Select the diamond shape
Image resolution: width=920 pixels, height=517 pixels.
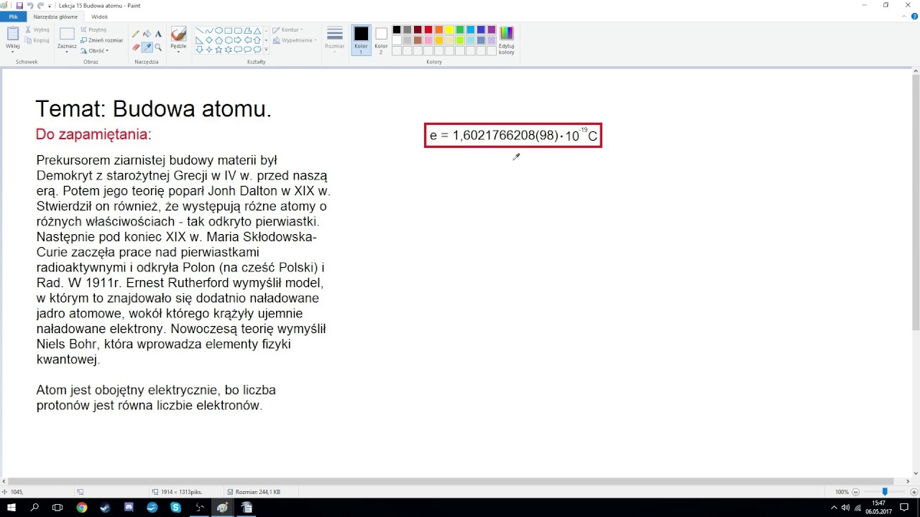coord(209,40)
